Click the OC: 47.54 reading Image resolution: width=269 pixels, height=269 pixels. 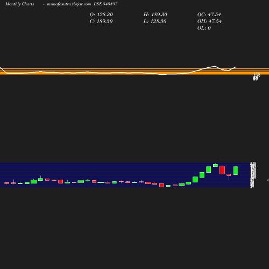coord(209,15)
